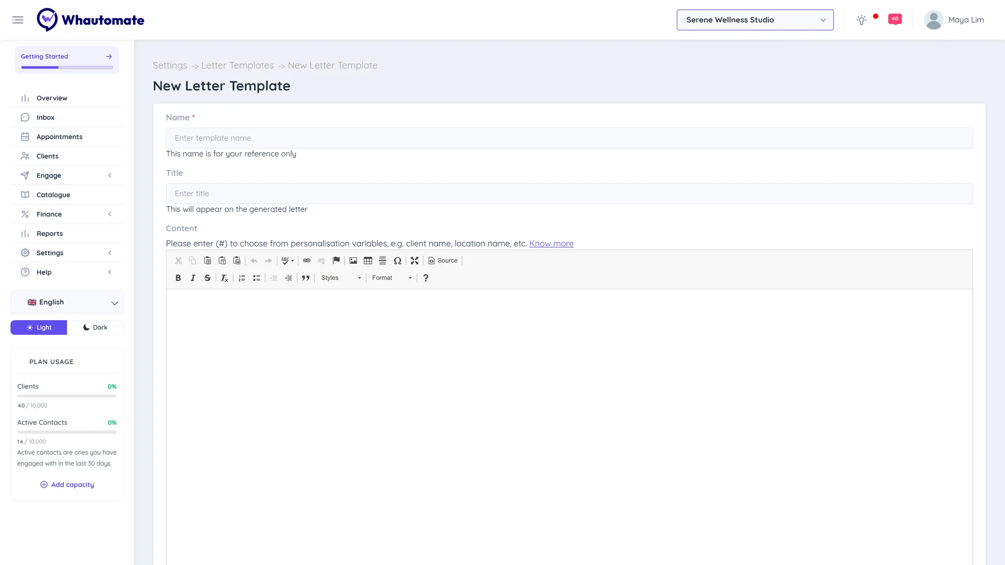
Task: Click the Know more link
Action: 551,243
